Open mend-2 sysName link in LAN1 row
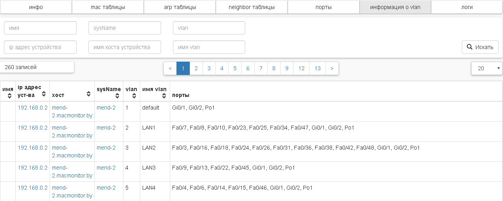The height and width of the screenshot is (201, 503). click(106, 128)
